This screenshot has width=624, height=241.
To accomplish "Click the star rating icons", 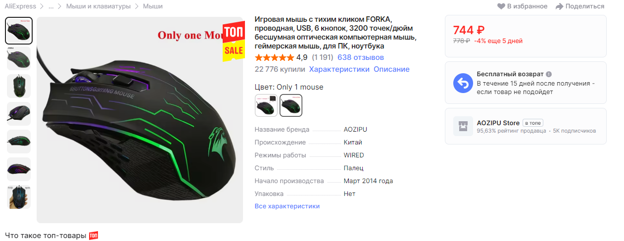I will (274, 58).
